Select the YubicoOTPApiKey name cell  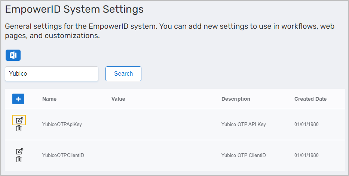click(62, 125)
